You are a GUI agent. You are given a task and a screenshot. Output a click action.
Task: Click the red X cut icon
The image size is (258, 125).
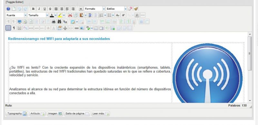click(x=70, y=15)
